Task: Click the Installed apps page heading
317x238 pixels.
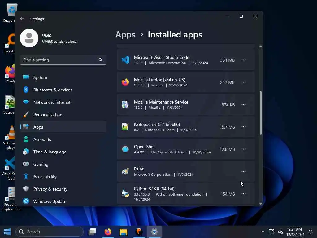Action: tap(175, 35)
